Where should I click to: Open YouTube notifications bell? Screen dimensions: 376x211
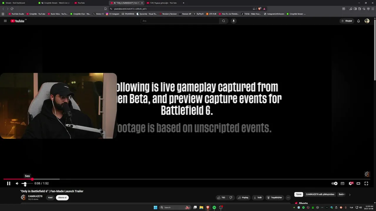pos(358,21)
